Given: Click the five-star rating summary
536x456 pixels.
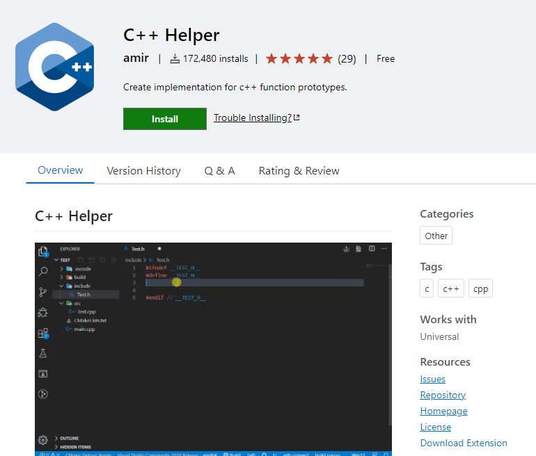Looking at the screenshot, I should pos(299,58).
